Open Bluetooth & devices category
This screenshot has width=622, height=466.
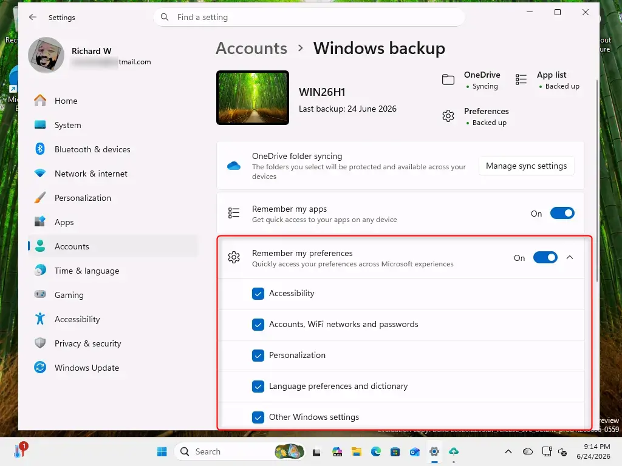coord(112,149)
